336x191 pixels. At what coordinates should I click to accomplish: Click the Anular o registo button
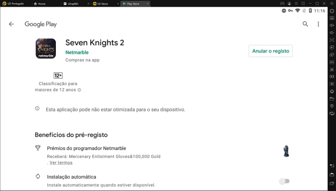click(x=270, y=51)
